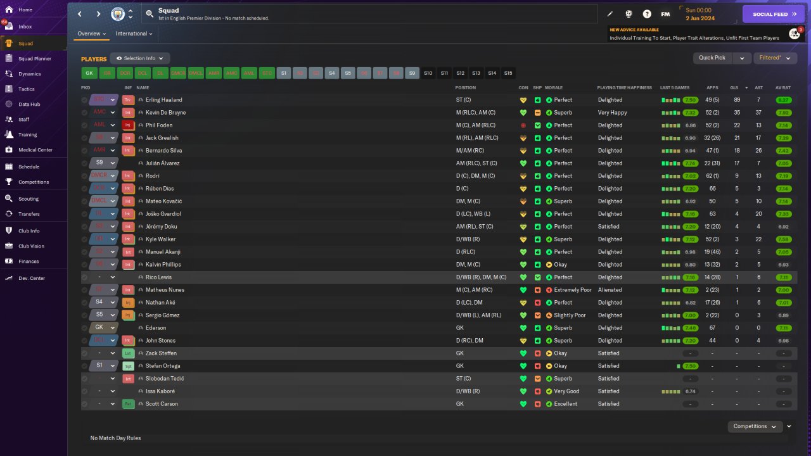Image resolution: width=811 pixels, height=456 pixels.
Task: Toggle pick checkbox for Phil Foden
Action: 85,125
